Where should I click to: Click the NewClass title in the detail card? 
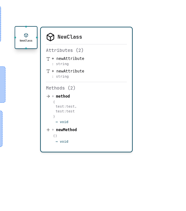[70, 37]
